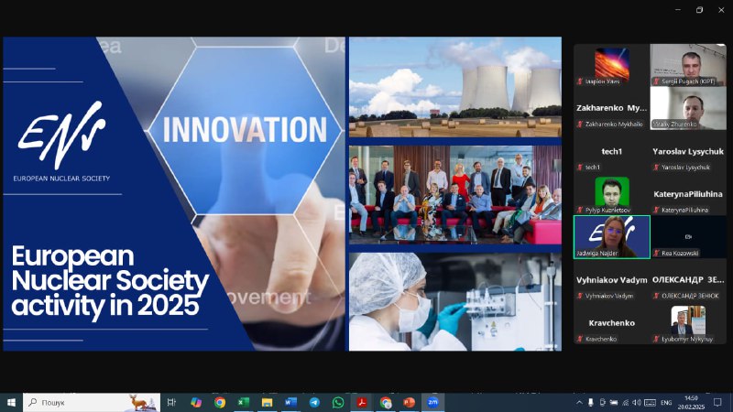Click muted mic beside small Yaroslav Lysychuk label

pyautogui.click(x=656, y=168)
